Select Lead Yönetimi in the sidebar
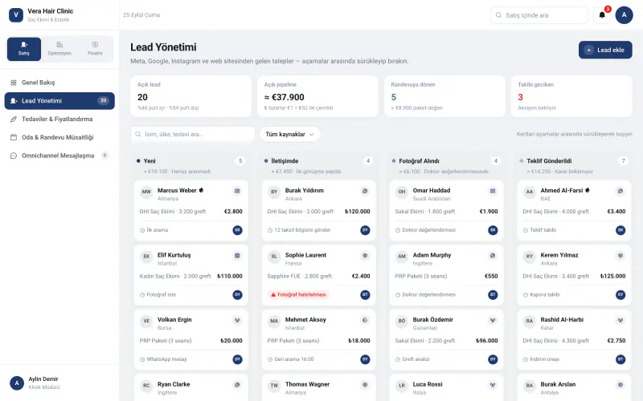 click(x=59, y=101)
